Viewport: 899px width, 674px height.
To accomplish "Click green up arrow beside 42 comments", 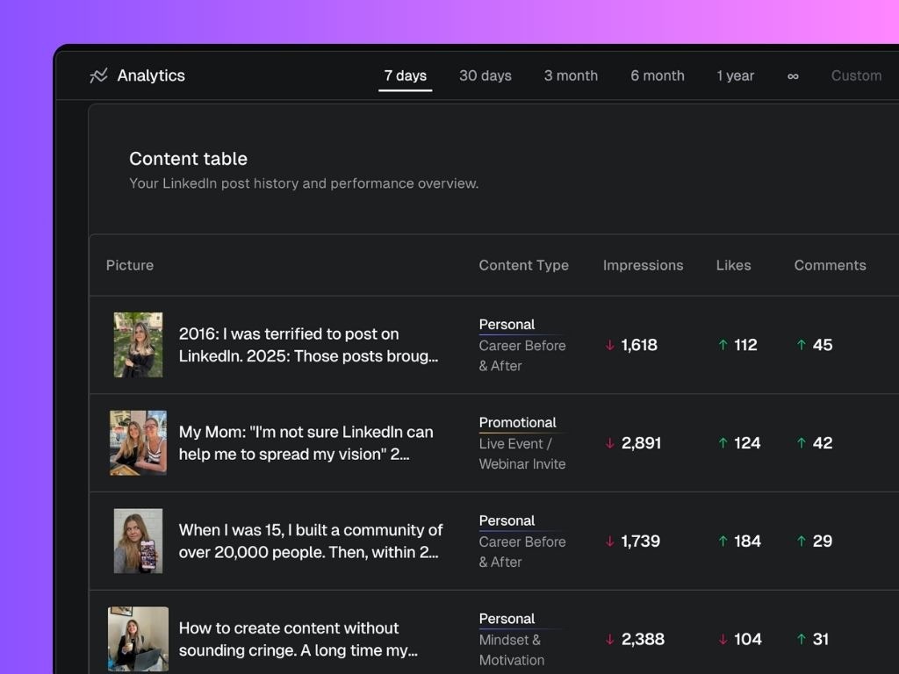I will 802,443.
